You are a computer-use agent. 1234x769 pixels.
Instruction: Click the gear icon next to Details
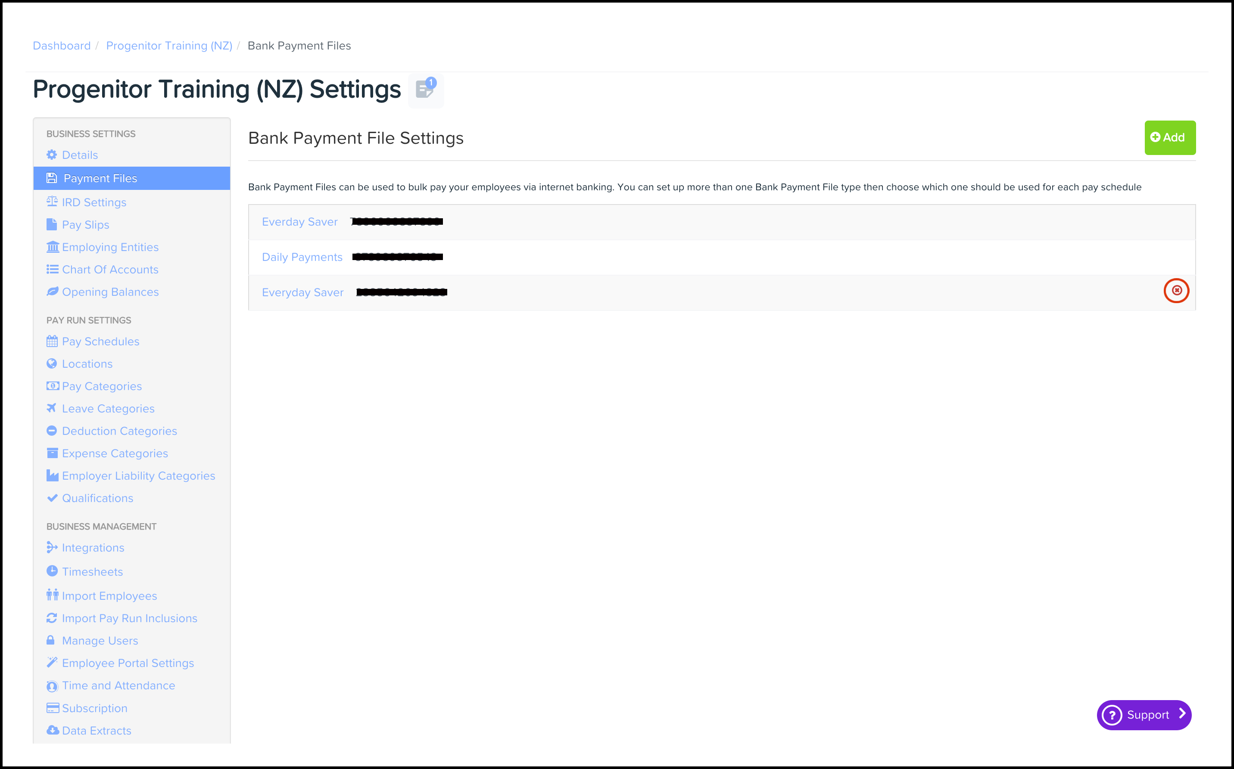[x=52, y=155]
